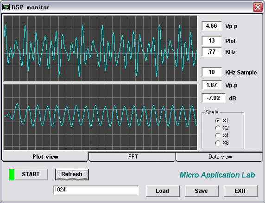Select the X1 scale radio button

[218, 121]
